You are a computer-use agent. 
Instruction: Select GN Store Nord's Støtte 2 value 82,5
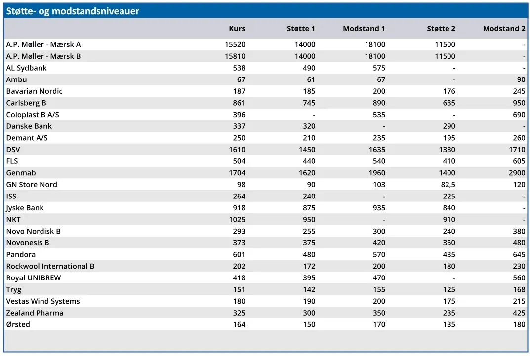(x=448, y=184)
